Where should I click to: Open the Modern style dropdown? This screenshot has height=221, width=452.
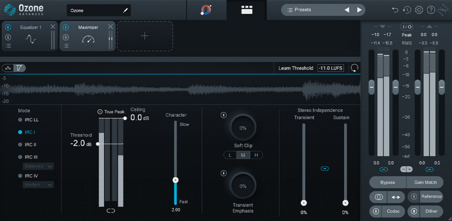click(38, 184)
